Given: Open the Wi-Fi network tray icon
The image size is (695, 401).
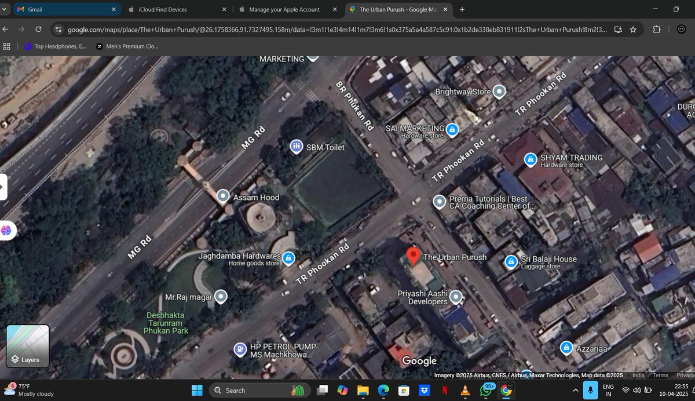Looking at the screenshot, I should [625, 390].
